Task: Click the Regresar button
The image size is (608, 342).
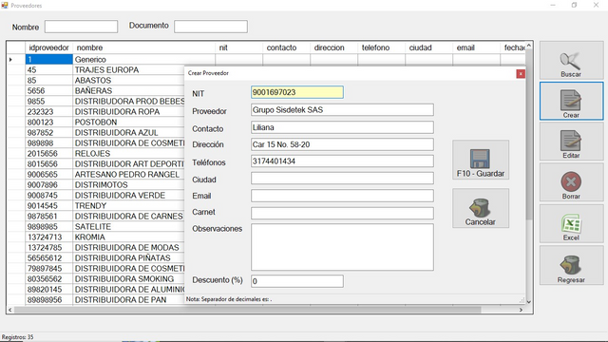Action: (571, 266)
